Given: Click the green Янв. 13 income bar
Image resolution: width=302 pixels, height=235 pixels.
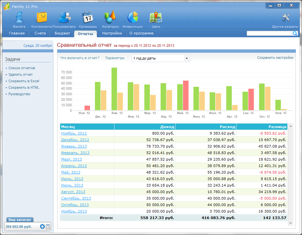Looking at the screenshot, I should click(114, 89).
